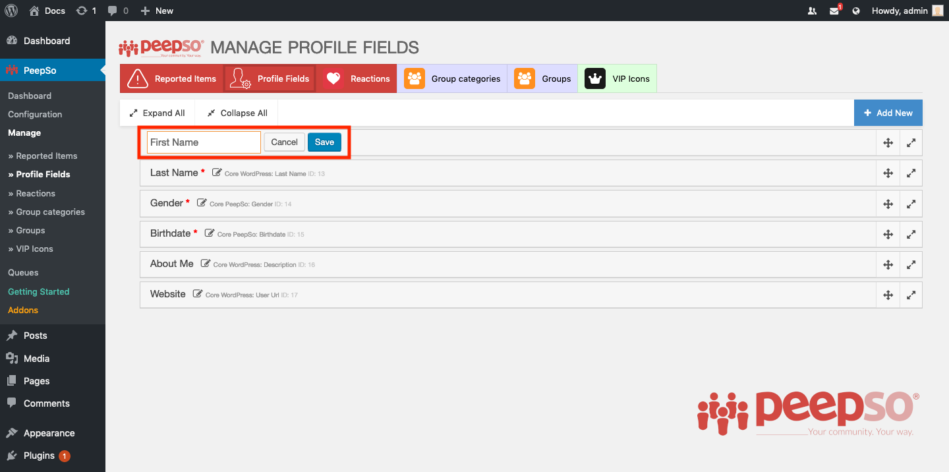Screen dimensions: 949x472
Task: Click the move handle for First Name row
Action: click(888, 143)
